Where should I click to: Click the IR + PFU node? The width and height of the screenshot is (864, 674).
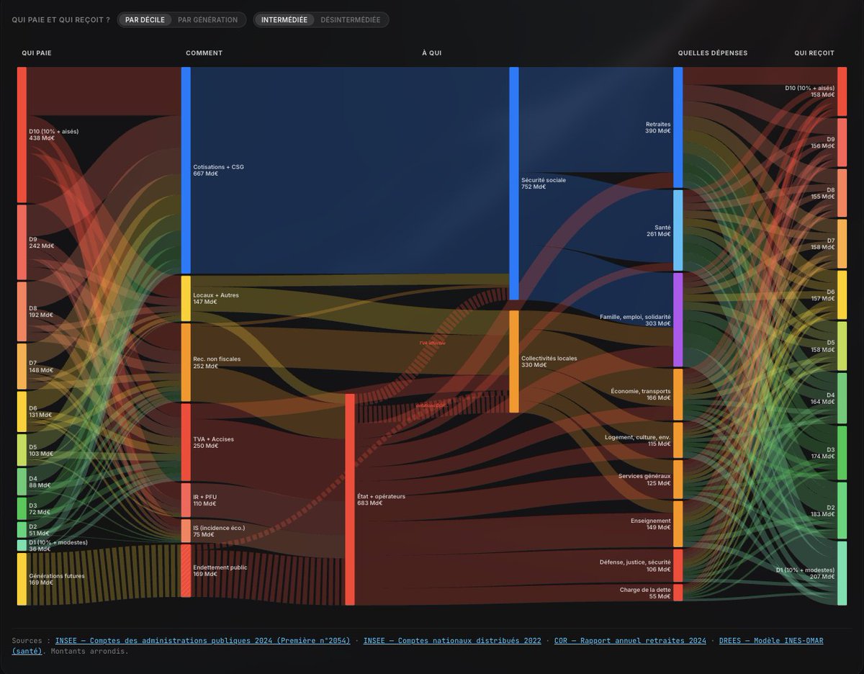click(x=186, y=500)
